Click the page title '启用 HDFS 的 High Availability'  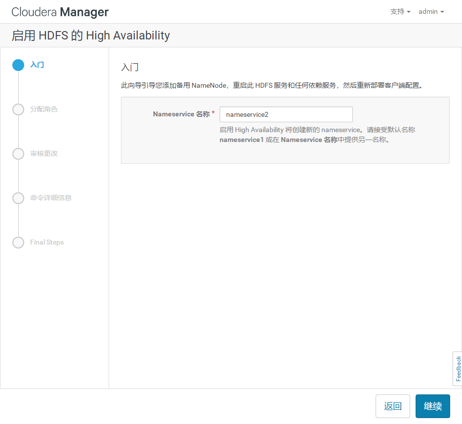click(x=91, y=35)
